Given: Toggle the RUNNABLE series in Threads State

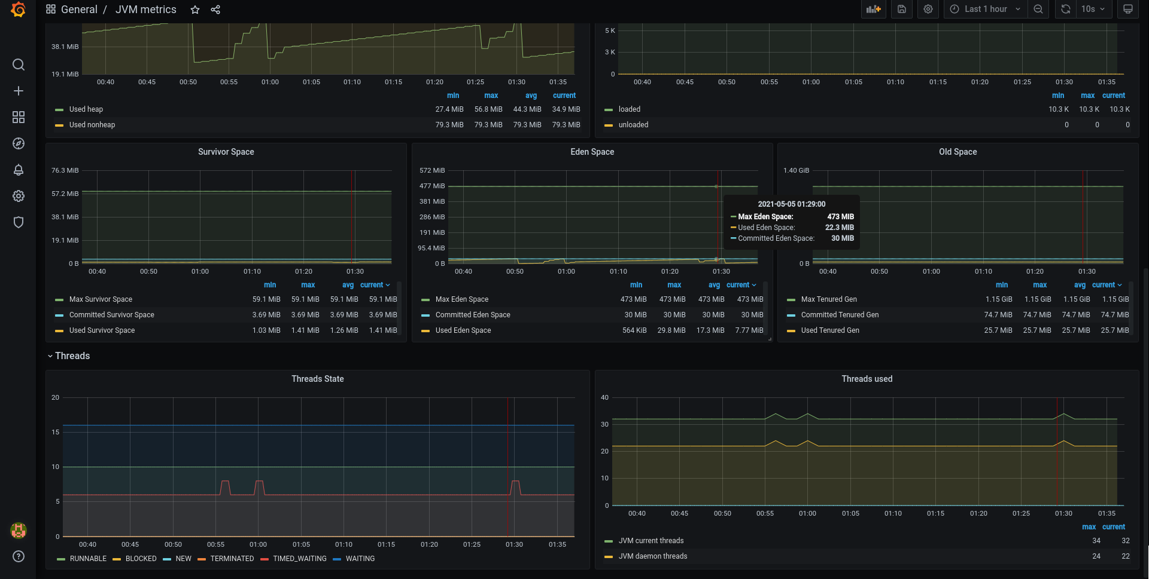Looking at the screenshot, I should (x=88, y=559).
